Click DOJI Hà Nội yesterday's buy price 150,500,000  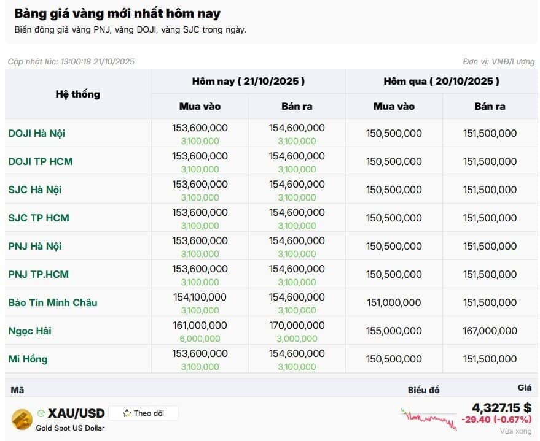tap(394, 133)
